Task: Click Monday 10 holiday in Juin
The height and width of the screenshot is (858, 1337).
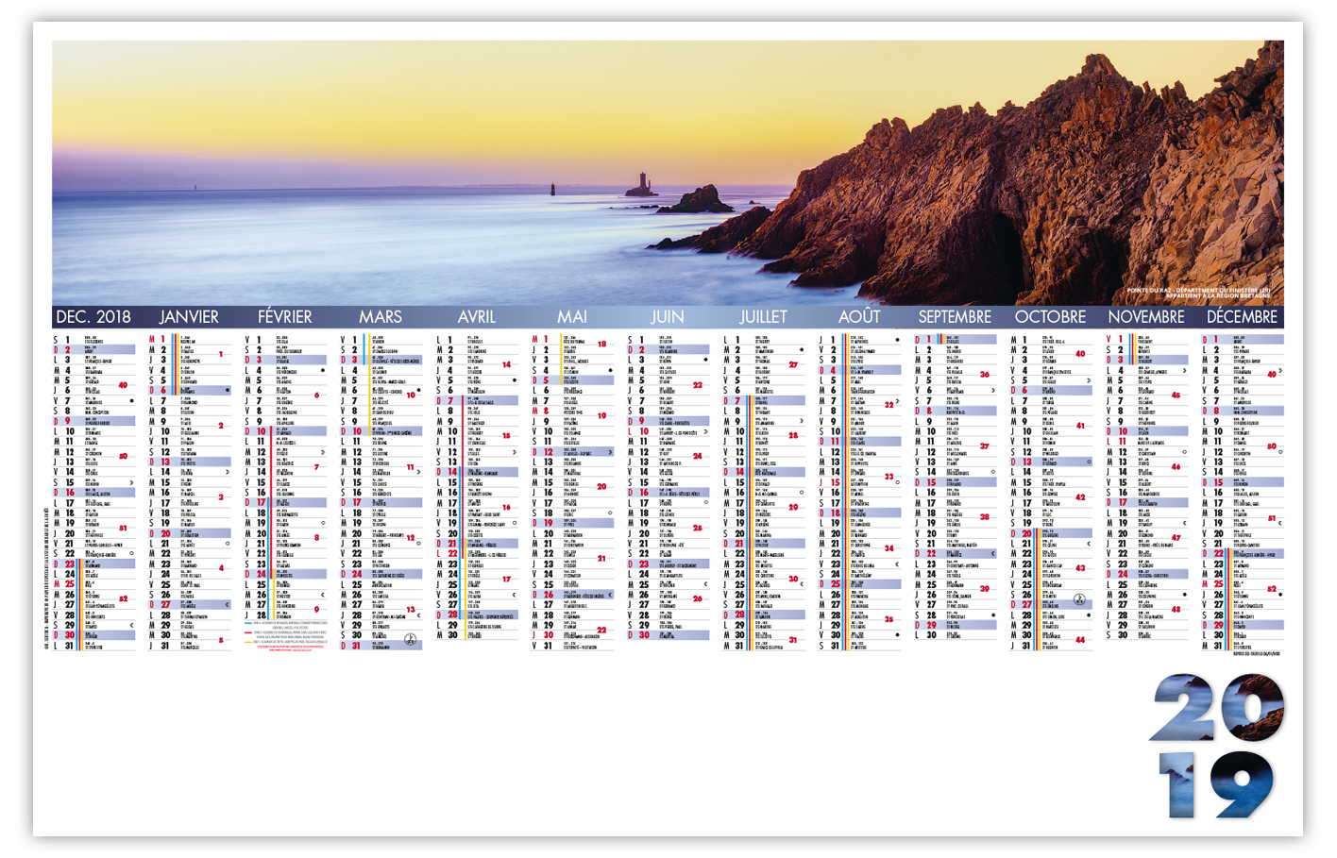Action: [668, 431]
